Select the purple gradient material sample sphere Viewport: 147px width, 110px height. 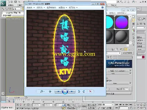[x=121, y=22]
